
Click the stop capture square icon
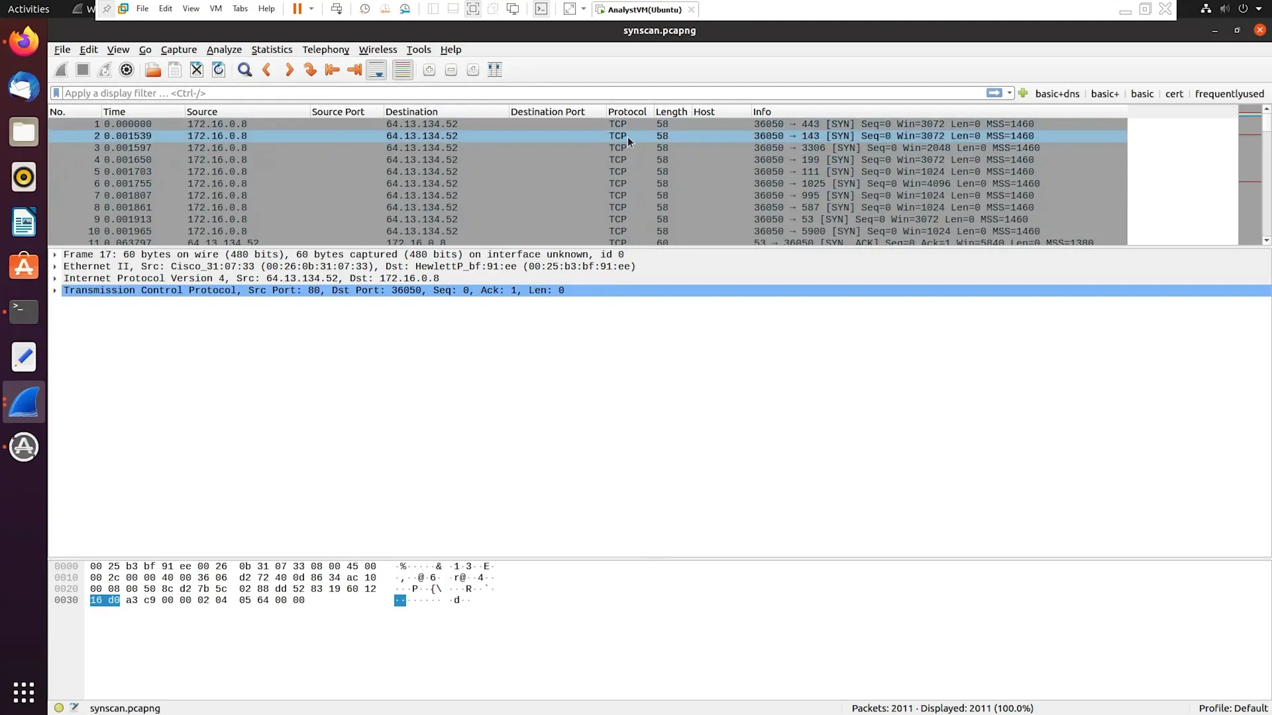(83, 70)
